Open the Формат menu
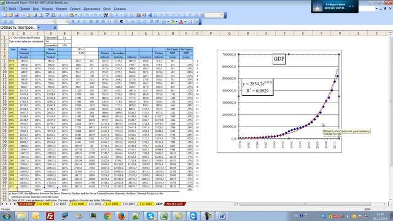The width and height of the screenshot is (393, 221). click(x=61, y=9)
